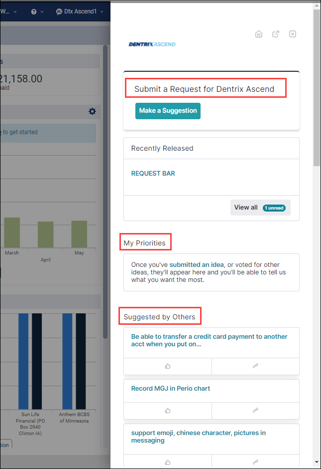The height and width of the screenshot is (469, 321).
Task: Open the request panel in a new window
Action: [276, 34]
